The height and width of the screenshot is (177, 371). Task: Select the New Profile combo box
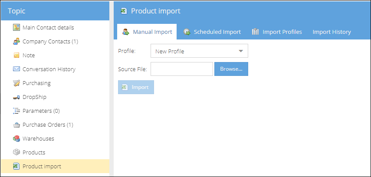coord(199,51)
